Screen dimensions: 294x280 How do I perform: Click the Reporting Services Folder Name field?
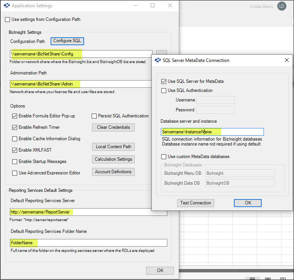[89, 243]
